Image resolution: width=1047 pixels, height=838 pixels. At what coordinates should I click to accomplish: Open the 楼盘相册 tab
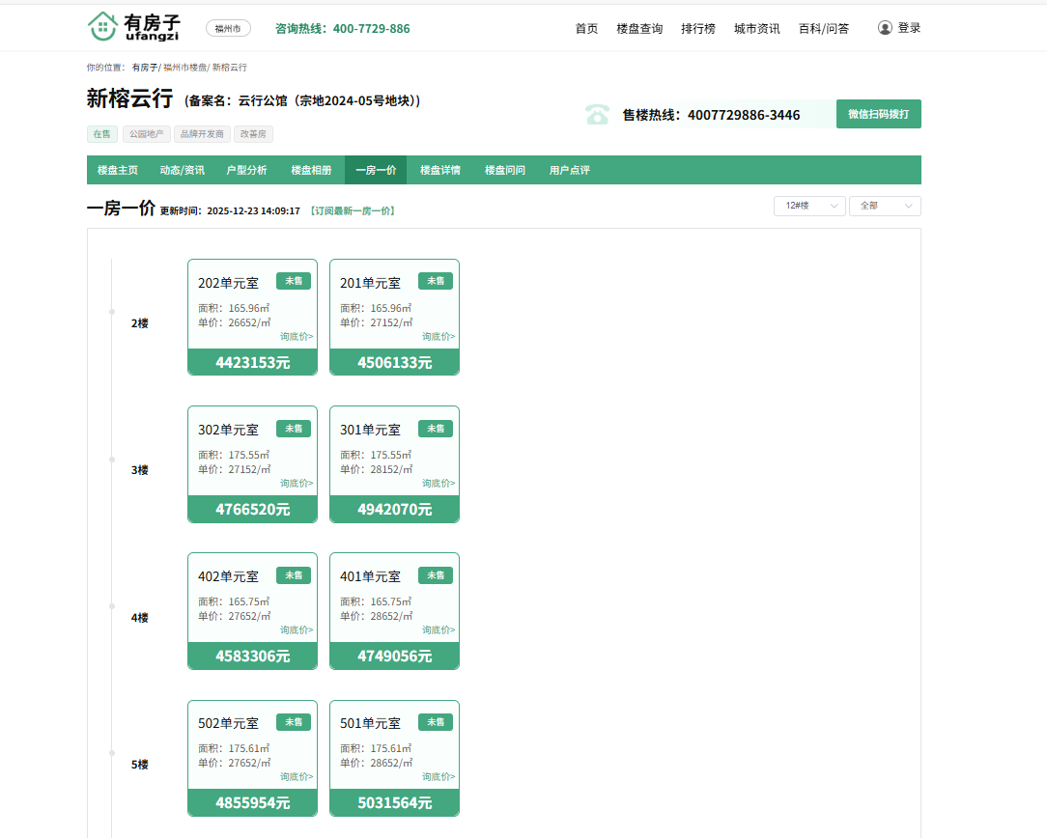click(311, 170)
